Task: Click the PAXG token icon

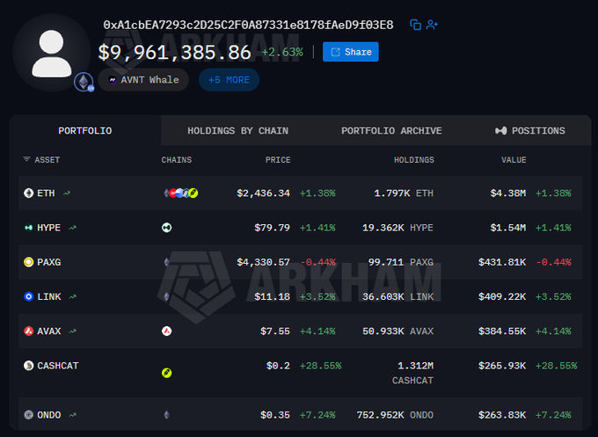Action: click(x=29, y=262)
